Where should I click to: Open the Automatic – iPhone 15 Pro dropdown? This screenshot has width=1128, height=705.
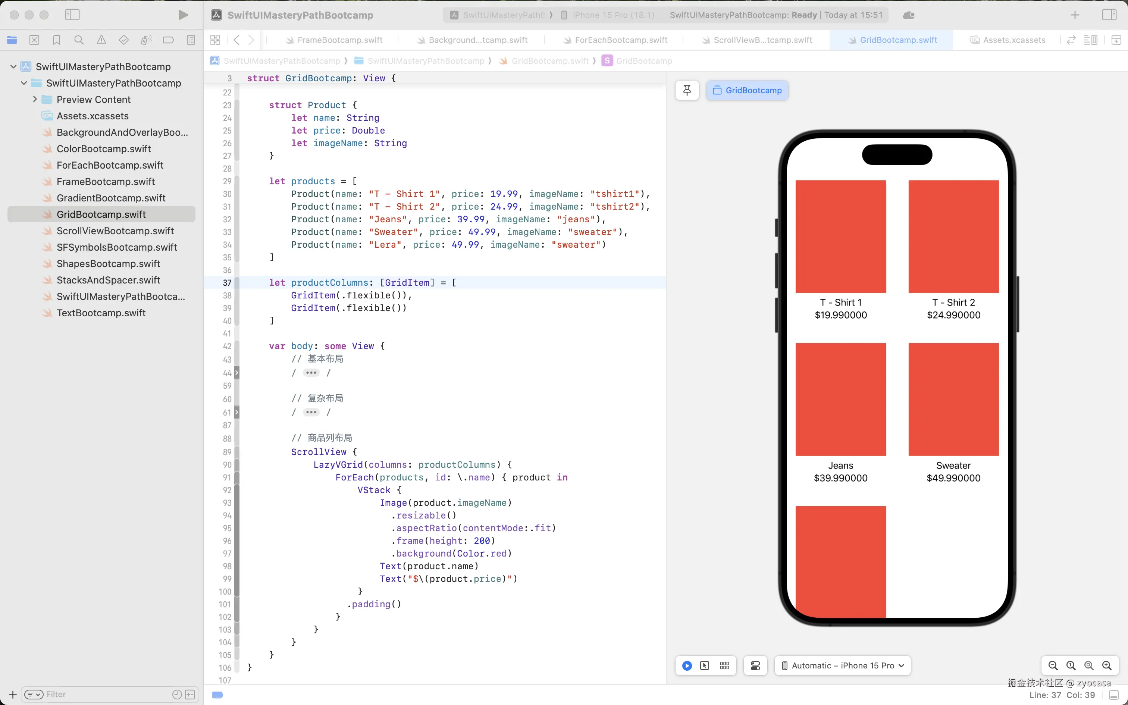click(x=843, y=666)
